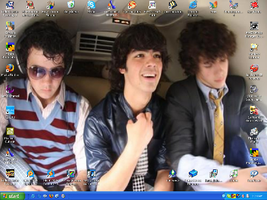The height and width of the screenshot is (200, 267).
Task: Open the Game Channel shortcut
Action: (x=10, y=89)
